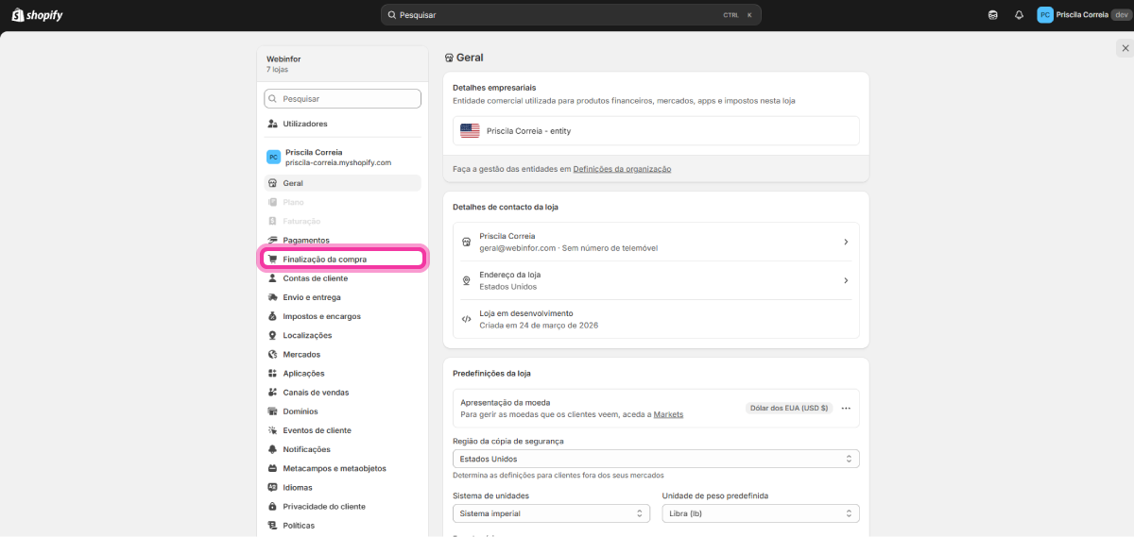This screenshot has width=1134, height=537.
Task: Click the top Pesquisar search bar
Action: point(571,15)
